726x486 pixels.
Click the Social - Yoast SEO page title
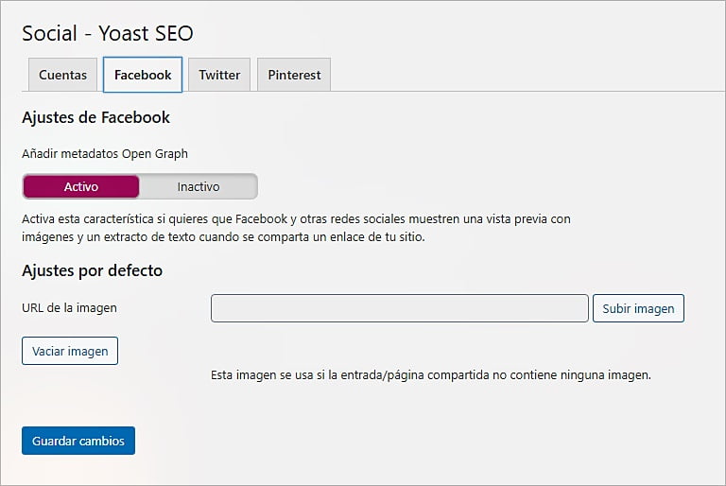[107, 33]
